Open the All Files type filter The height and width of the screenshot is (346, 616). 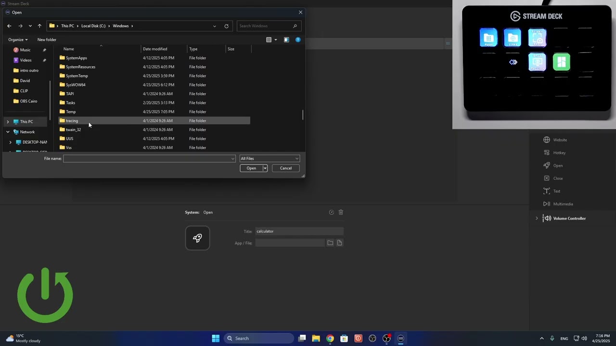pos(269,159)
